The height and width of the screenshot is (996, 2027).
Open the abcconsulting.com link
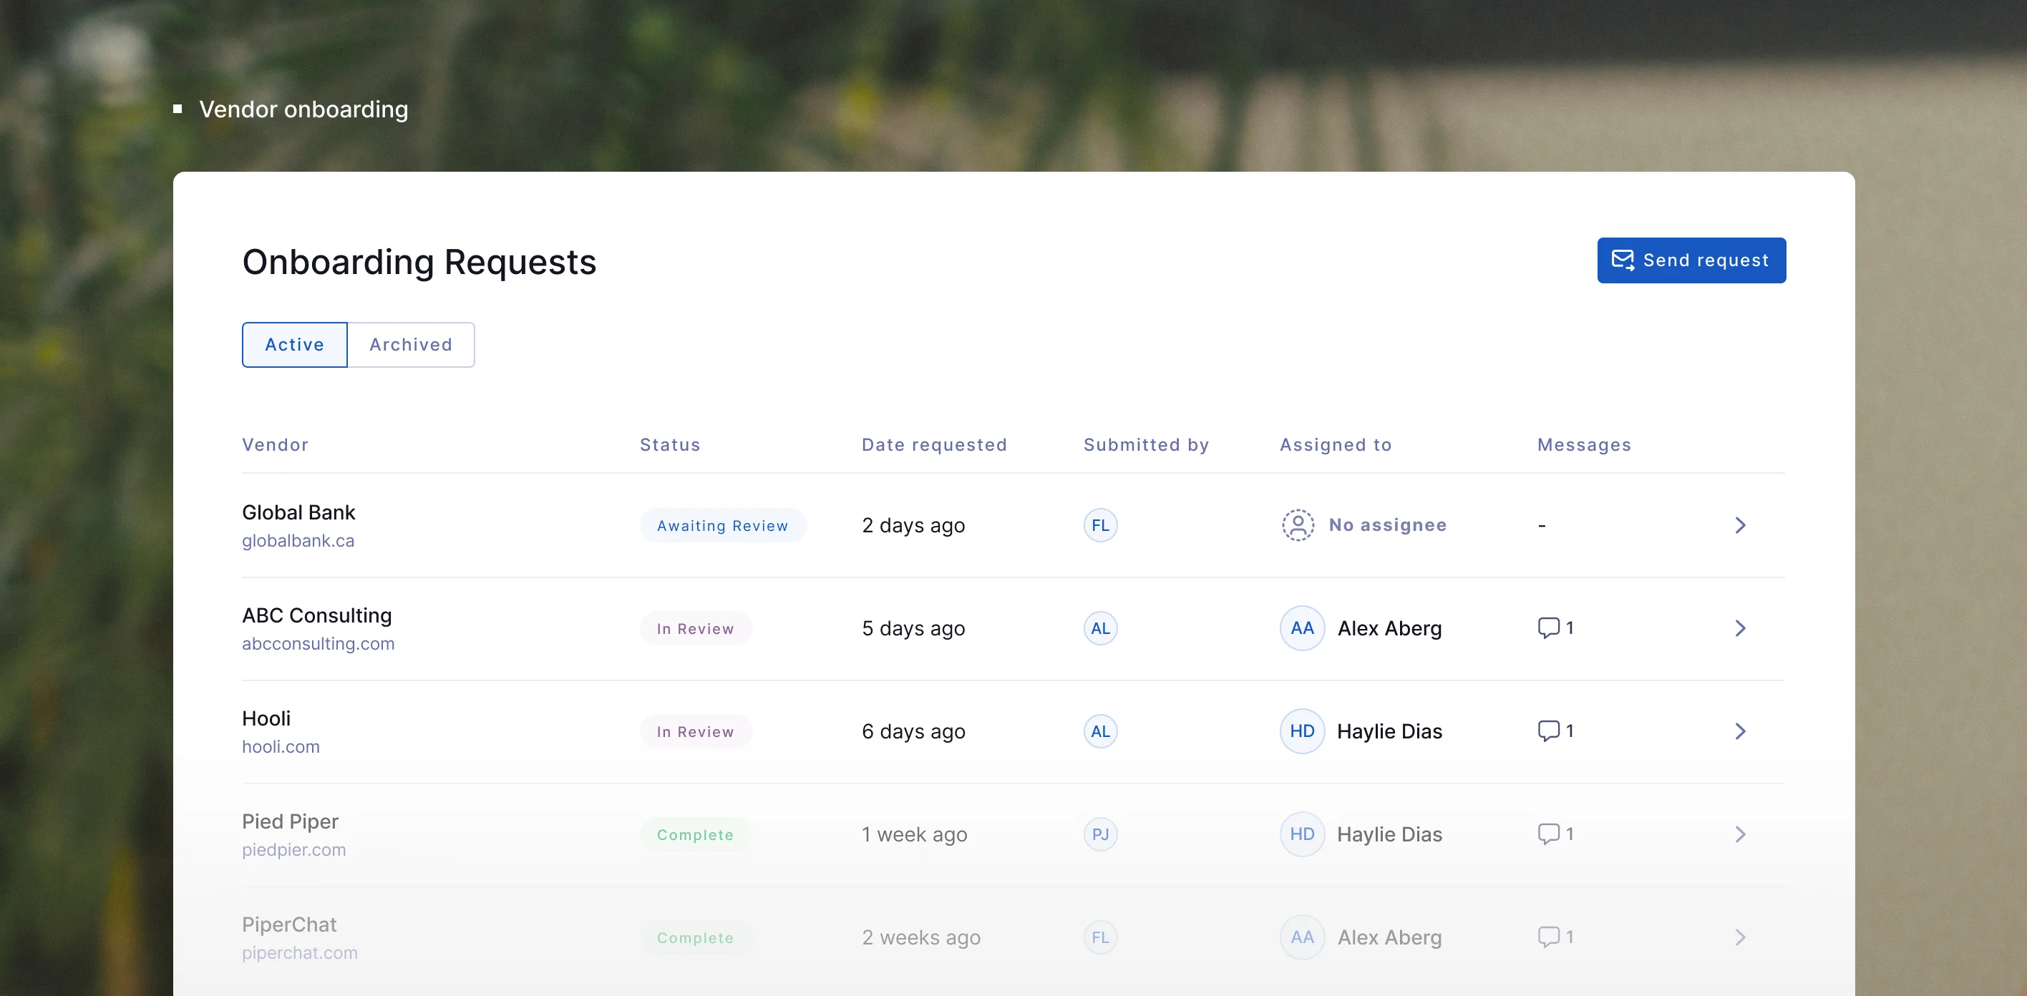(x=318, y=643)
